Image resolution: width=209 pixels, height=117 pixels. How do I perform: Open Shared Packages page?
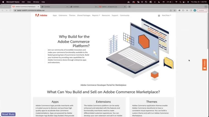click(x=84, y=15)
